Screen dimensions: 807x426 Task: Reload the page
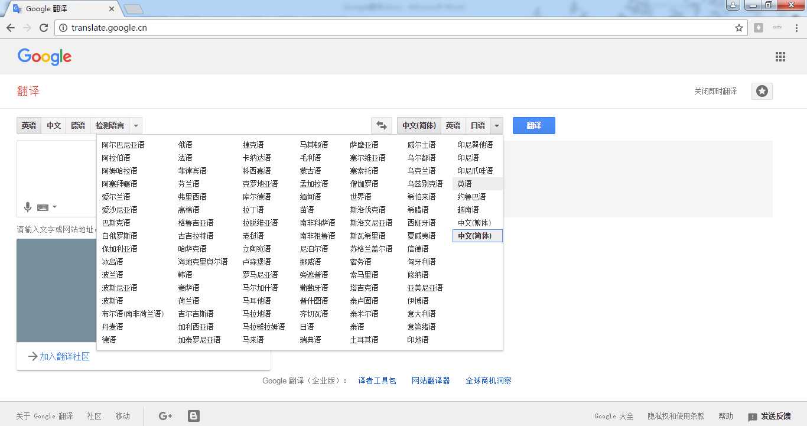click(44, 28)
